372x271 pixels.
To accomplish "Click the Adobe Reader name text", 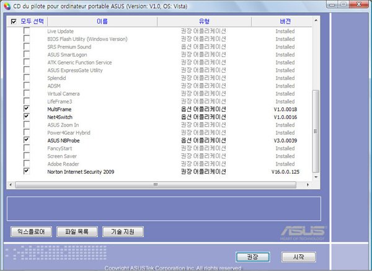I will [63, 164].
